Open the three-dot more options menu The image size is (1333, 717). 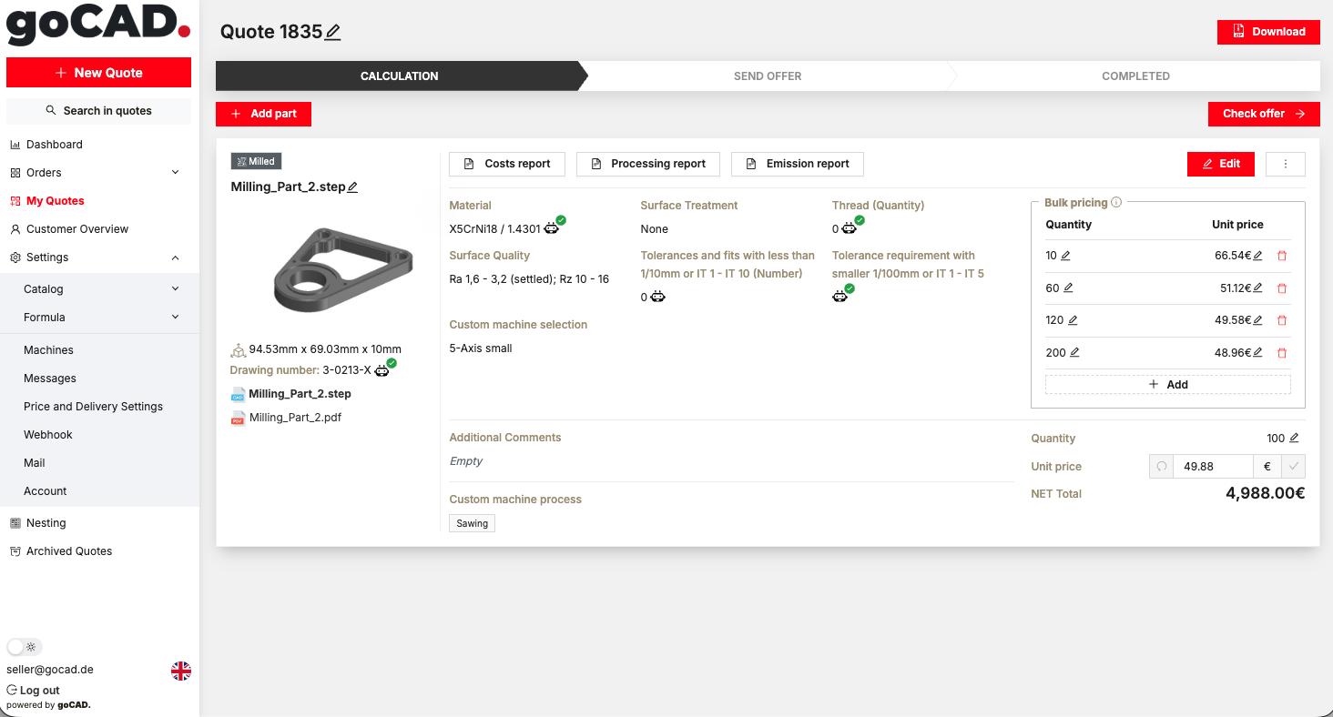1286,164
